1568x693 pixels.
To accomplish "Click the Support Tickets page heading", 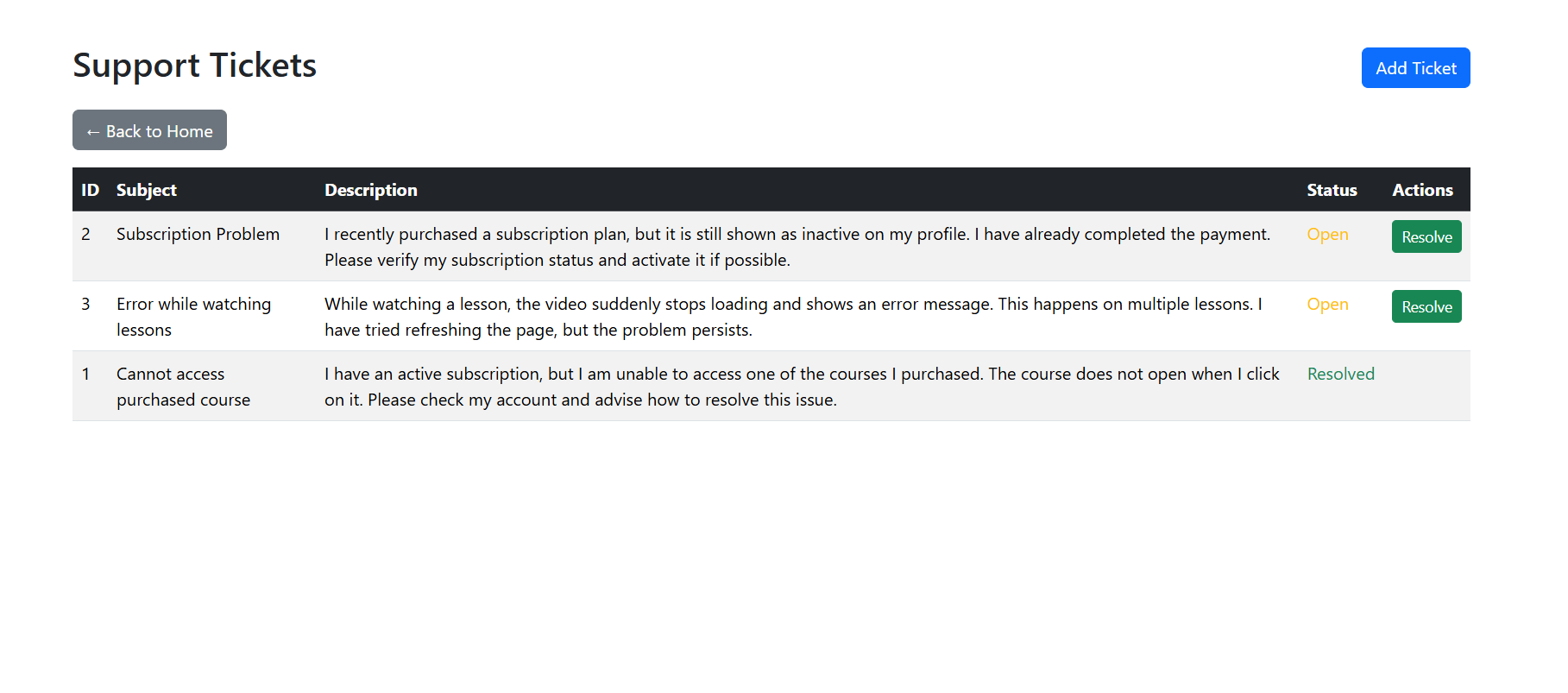I will click(195, 66).
